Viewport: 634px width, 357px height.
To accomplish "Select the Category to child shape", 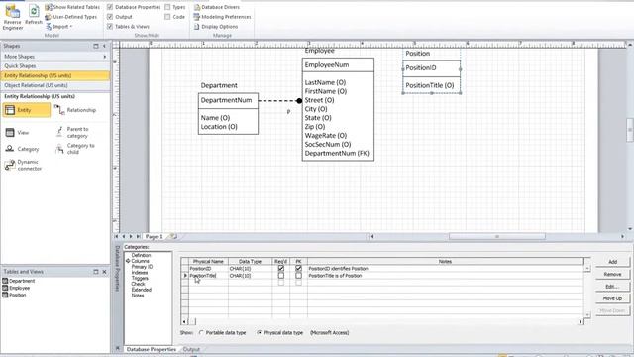I will [75, 149].
